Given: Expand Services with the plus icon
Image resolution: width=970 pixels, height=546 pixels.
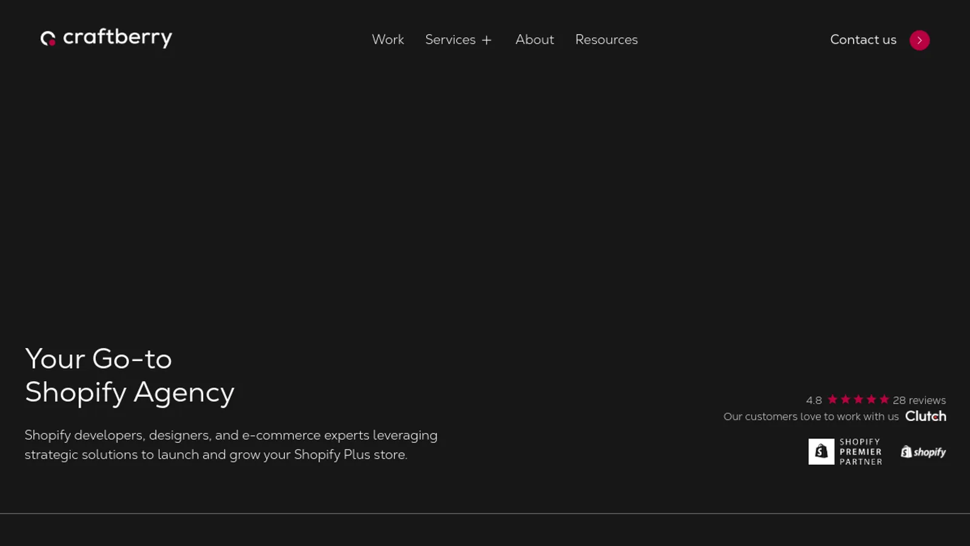Looking at the screenshot, I should (486, 40).
